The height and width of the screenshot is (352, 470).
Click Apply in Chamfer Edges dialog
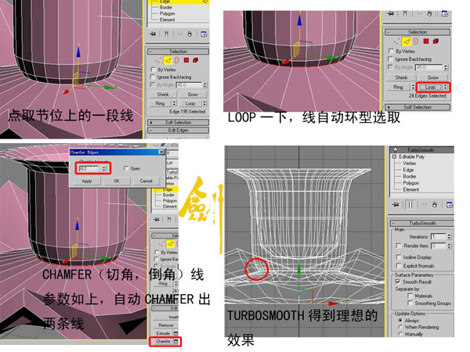coord(87,181)
